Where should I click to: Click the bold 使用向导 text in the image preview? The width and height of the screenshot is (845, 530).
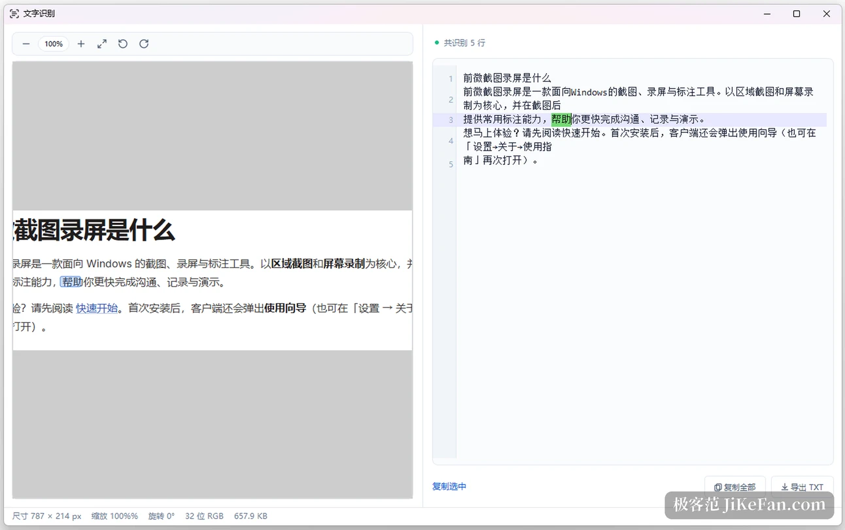(x=285, y=308)
